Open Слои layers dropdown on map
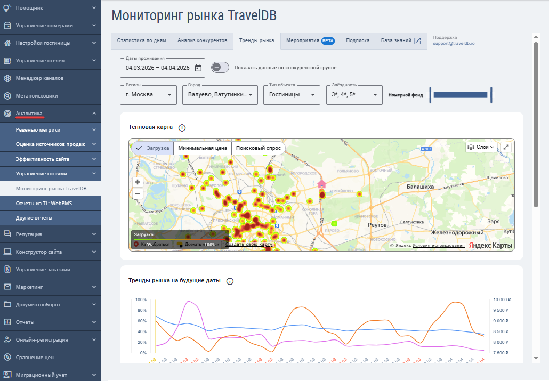Screen dimensions: 549x381 pos(481,147)
